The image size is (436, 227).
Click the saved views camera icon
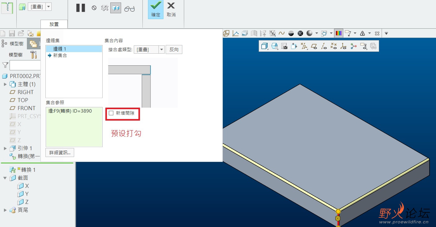[285, 46]
